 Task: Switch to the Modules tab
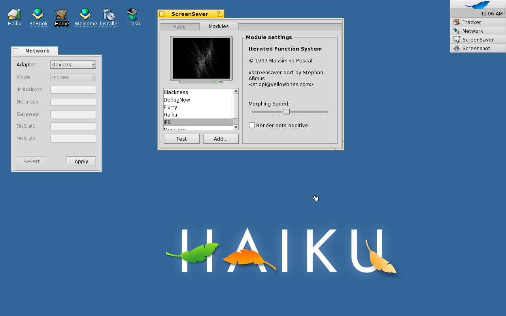coord(219,26)
